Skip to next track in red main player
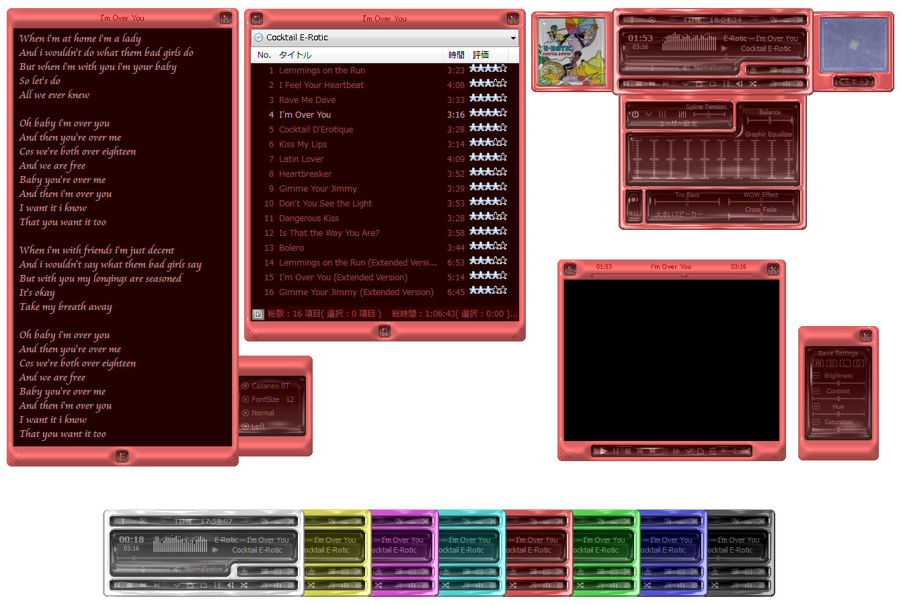The width and height of the screenshot is (901, 605). (x=666, y=84)
